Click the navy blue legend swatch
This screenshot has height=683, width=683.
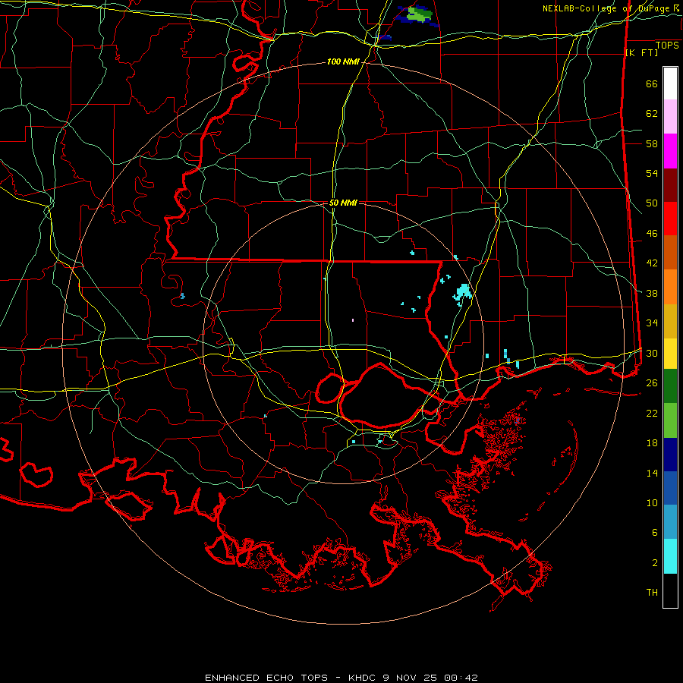coord(670,455)
